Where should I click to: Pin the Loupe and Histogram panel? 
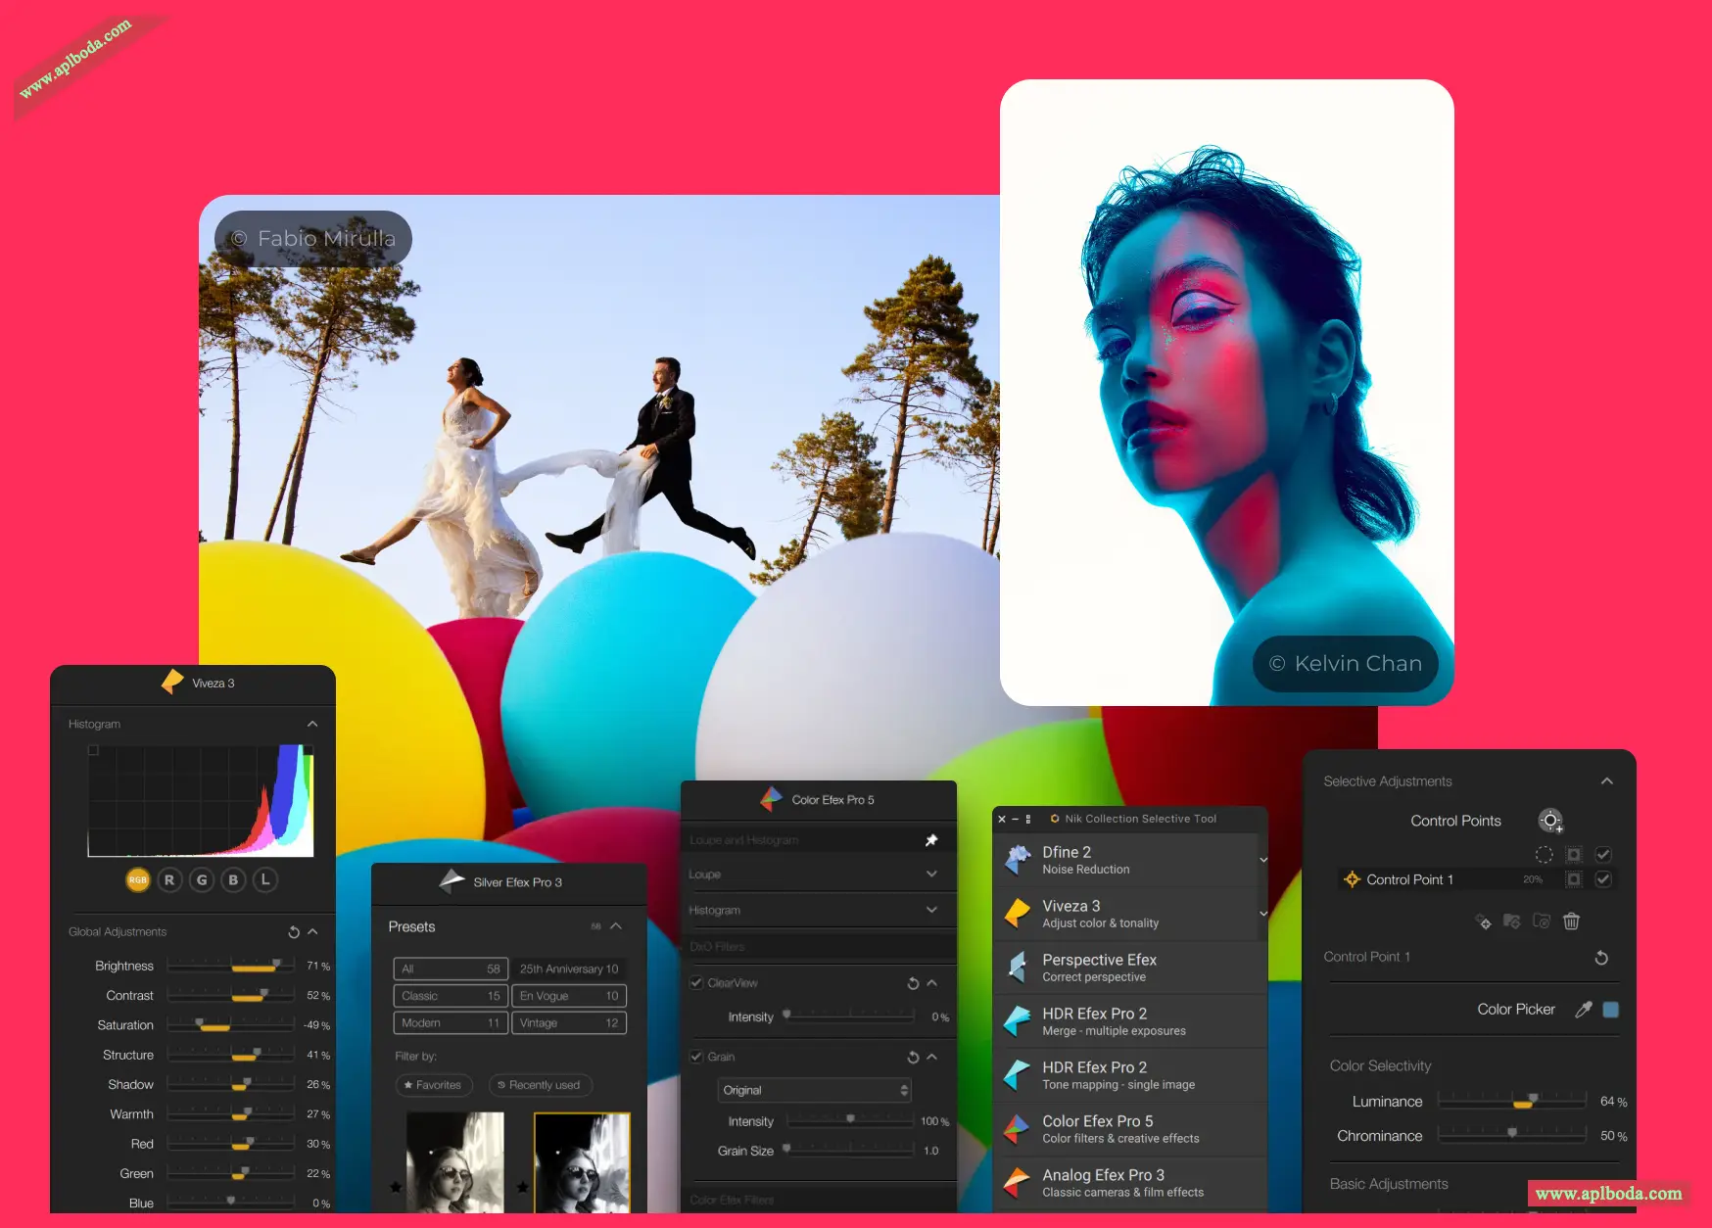[931, 840]
